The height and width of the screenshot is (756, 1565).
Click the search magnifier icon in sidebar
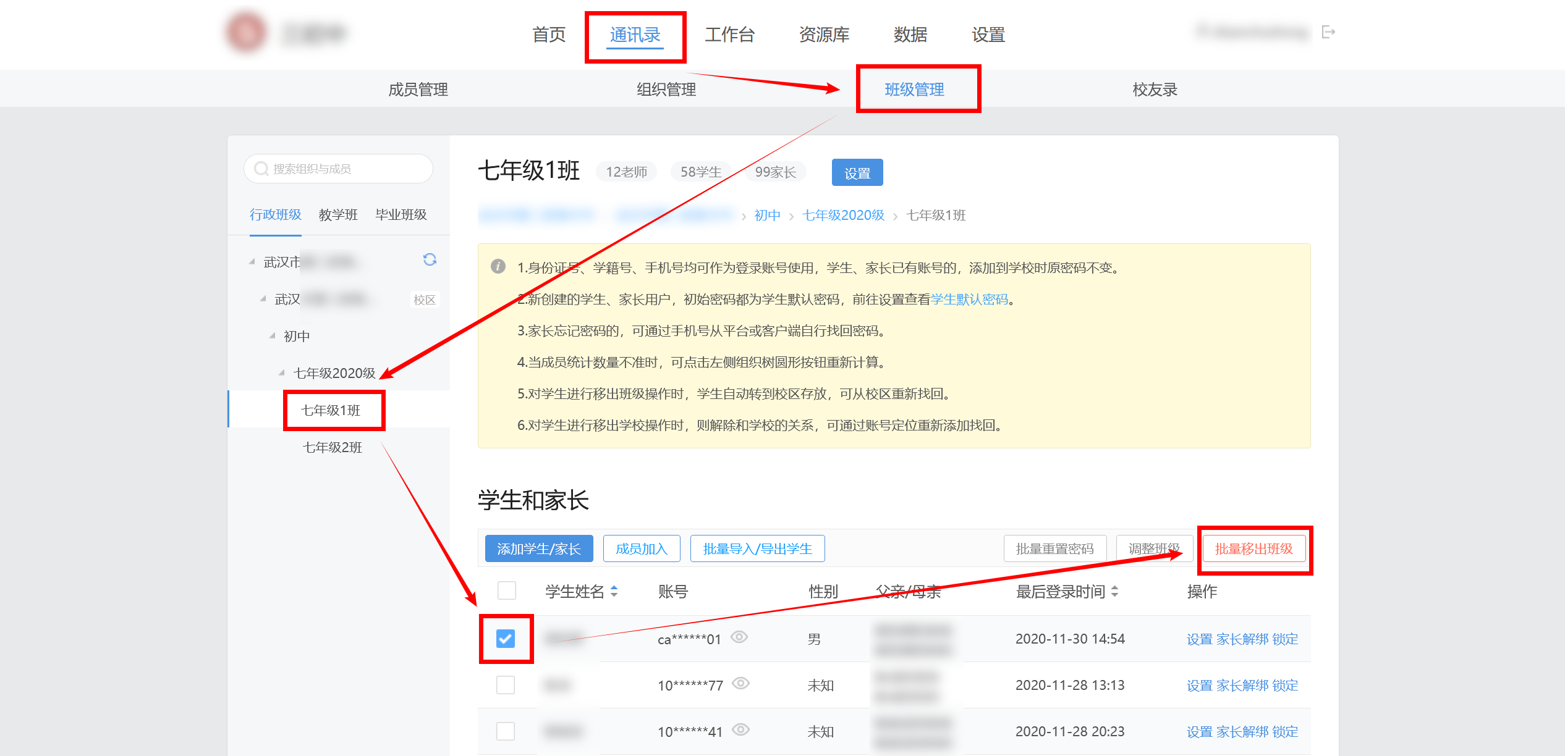261,169
